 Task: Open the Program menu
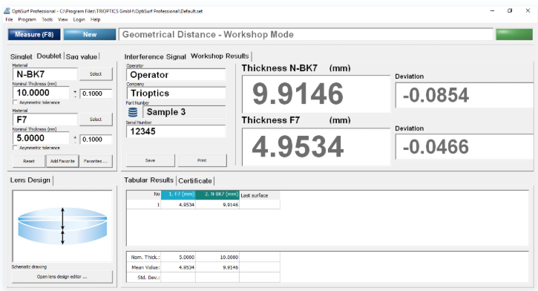[27, 19]
